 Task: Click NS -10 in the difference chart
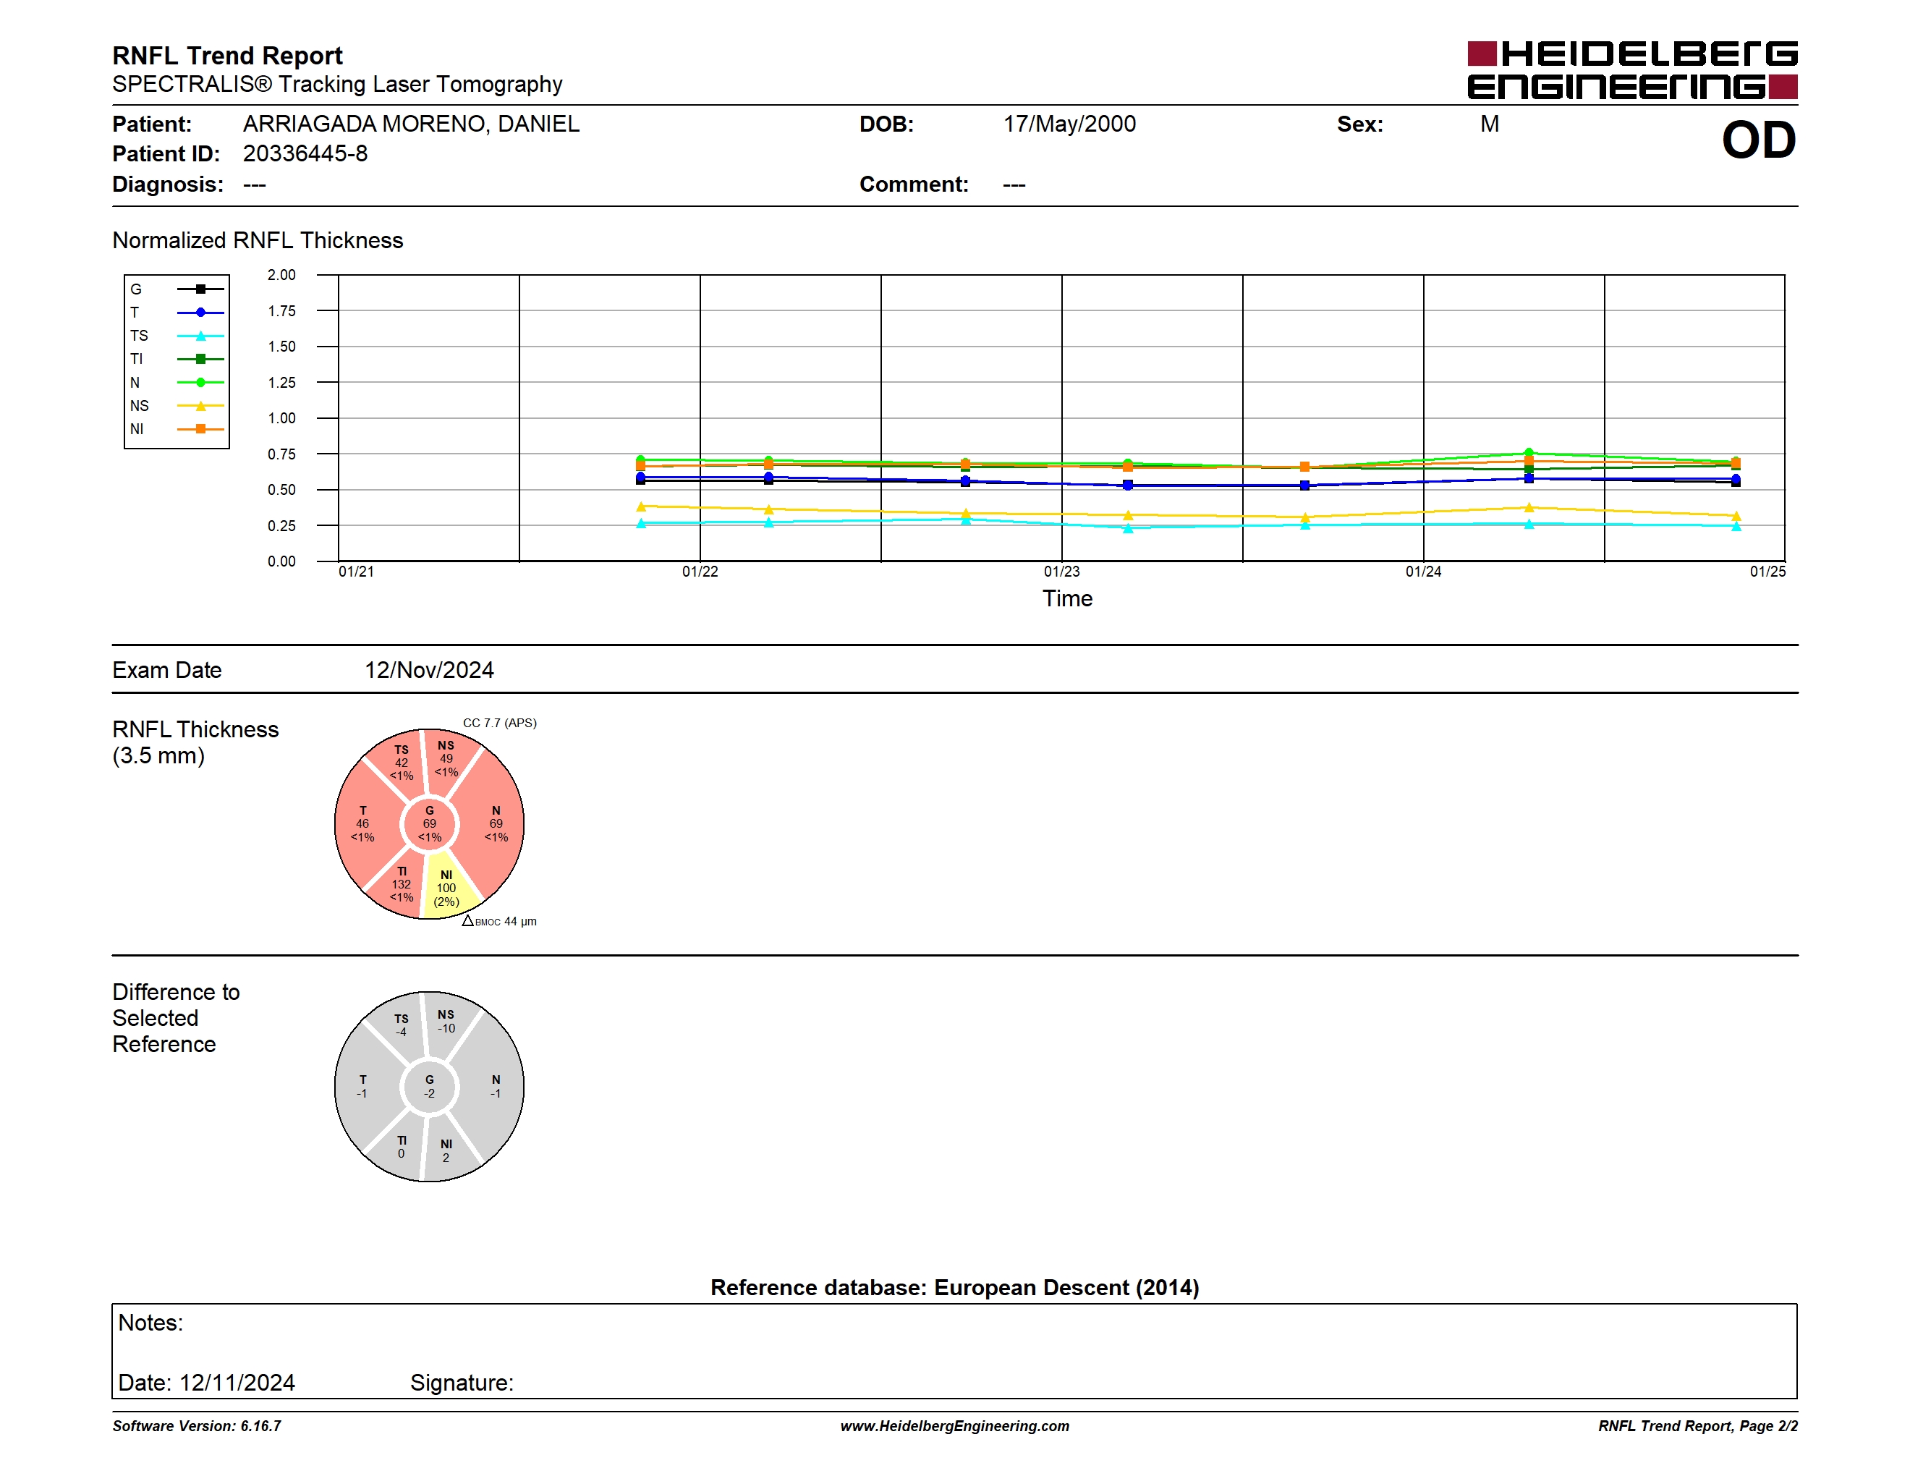pyautogui.click(x=446, y=1022)
